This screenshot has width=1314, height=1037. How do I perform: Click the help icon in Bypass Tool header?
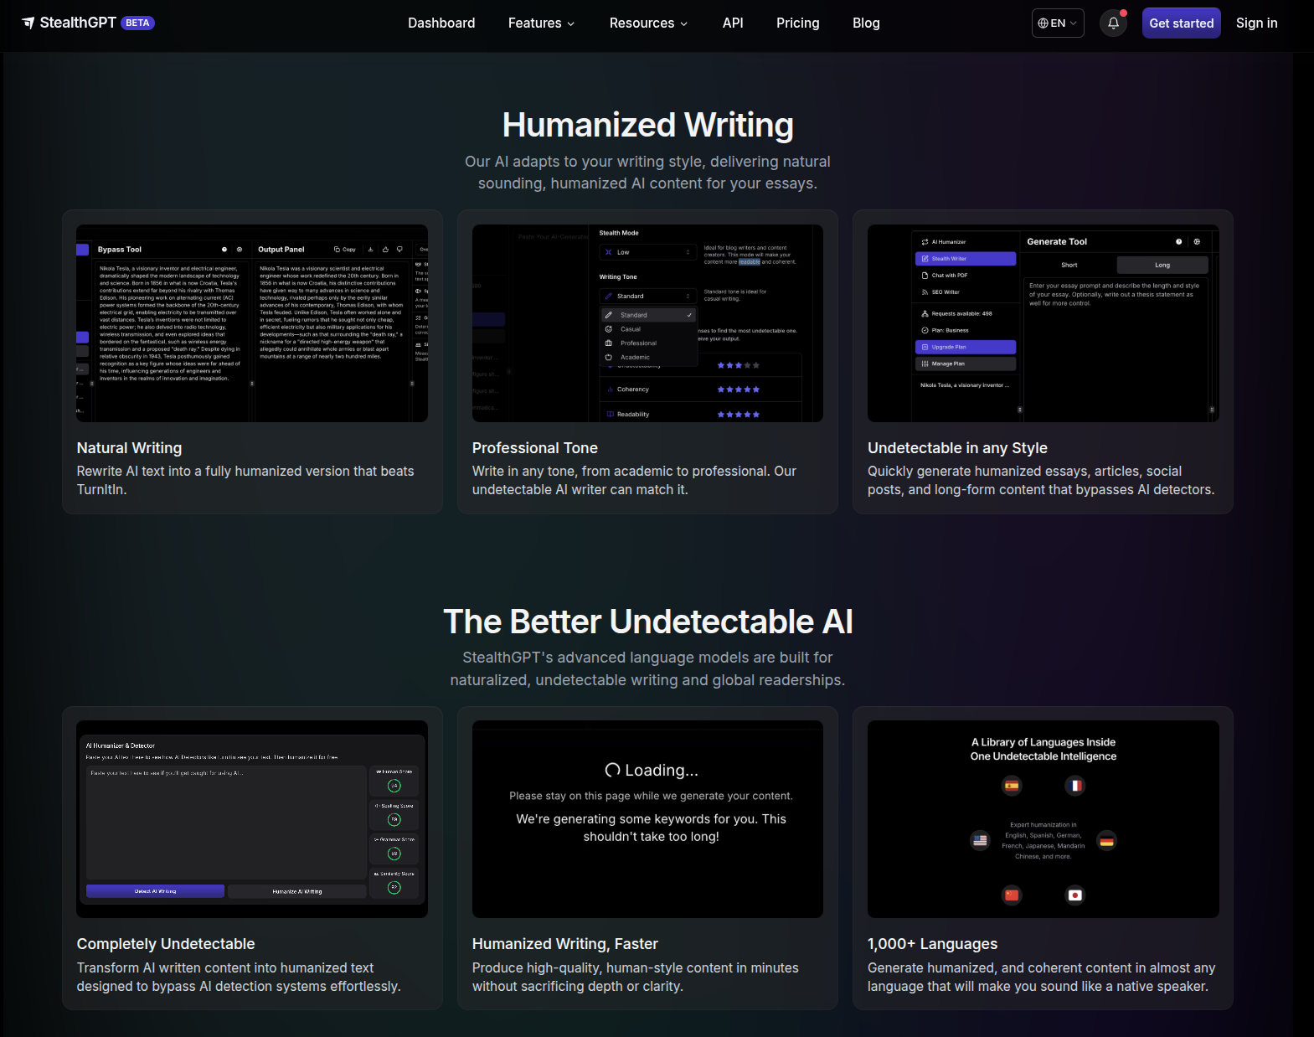click(224, 250)
